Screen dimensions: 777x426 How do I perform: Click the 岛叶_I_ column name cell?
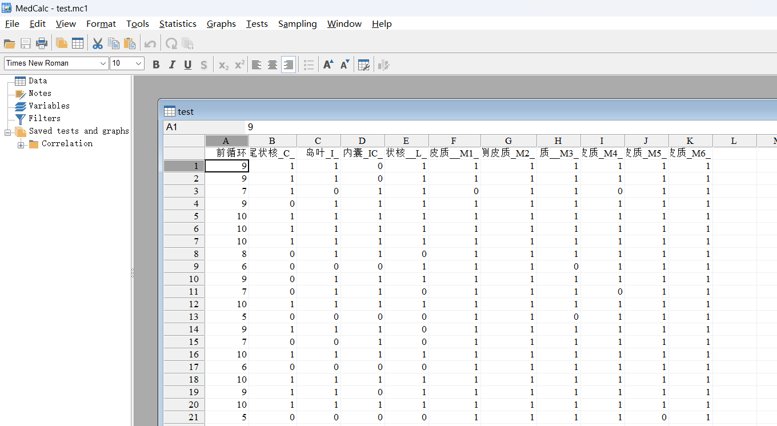point(318,153)
